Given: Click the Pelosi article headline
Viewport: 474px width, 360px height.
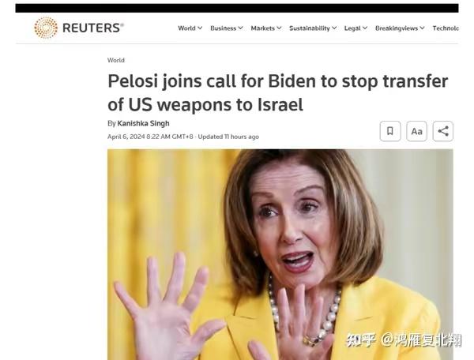Looking at the screenshot, I should [x=278, y=92].
